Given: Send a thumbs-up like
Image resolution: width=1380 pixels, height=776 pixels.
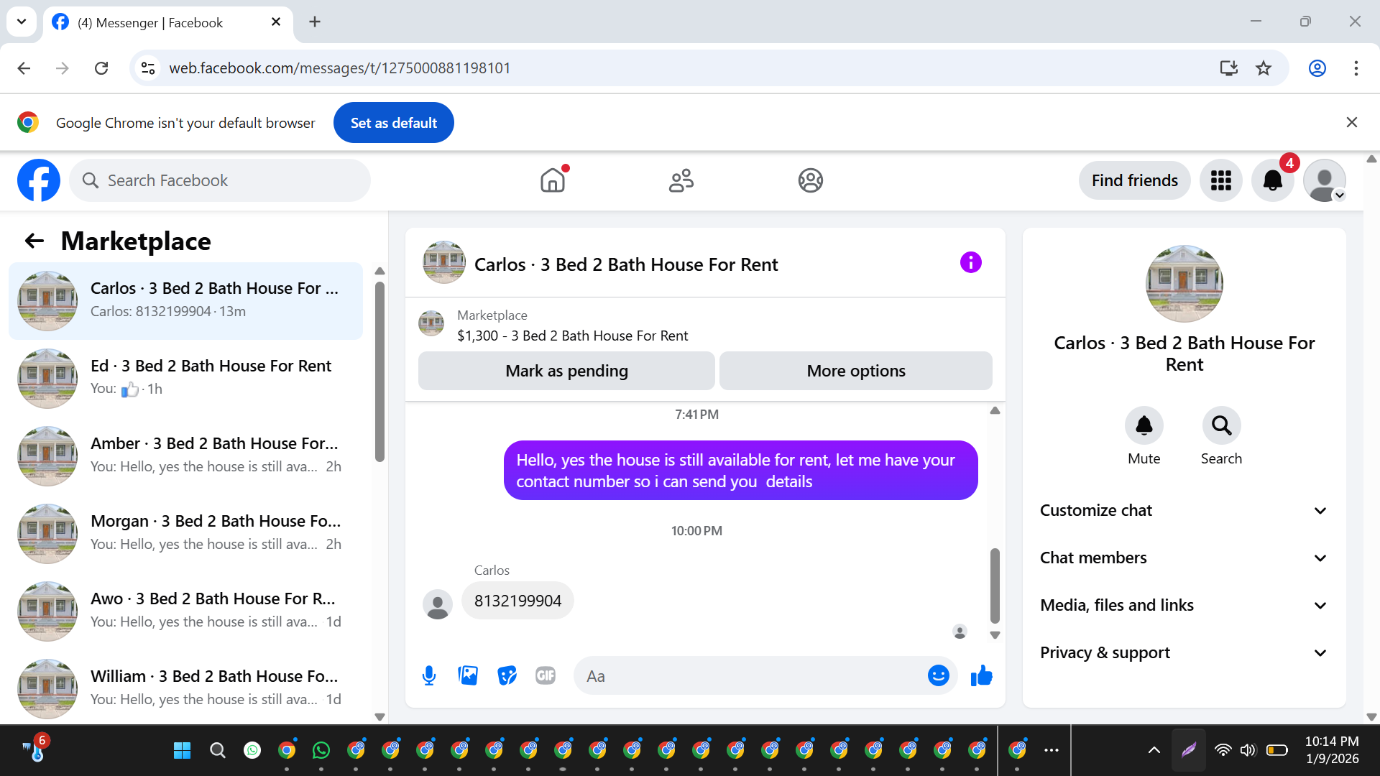Looking at the screenshot, I should click(x=981, y=675).
